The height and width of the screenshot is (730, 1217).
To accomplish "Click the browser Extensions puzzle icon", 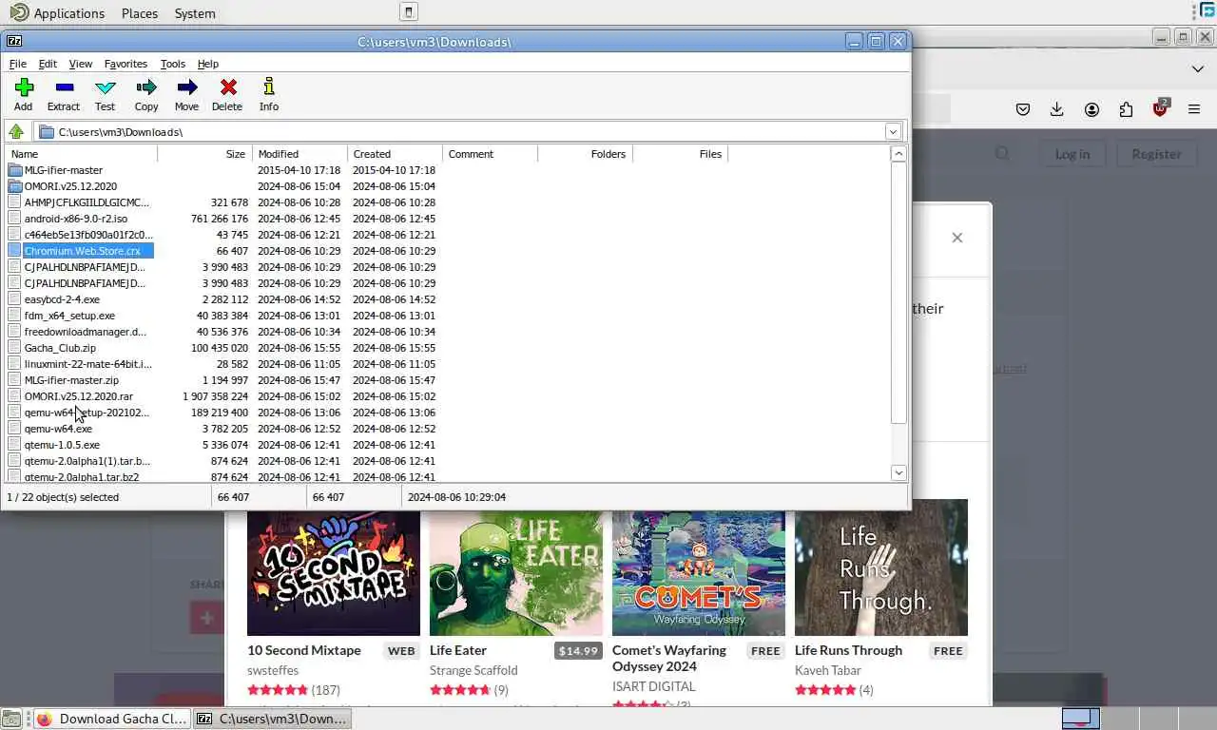I will pyautogui.click(x=1126, y=109).
